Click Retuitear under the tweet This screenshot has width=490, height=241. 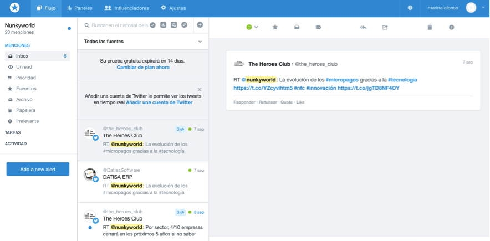click(x=268, y=102)
